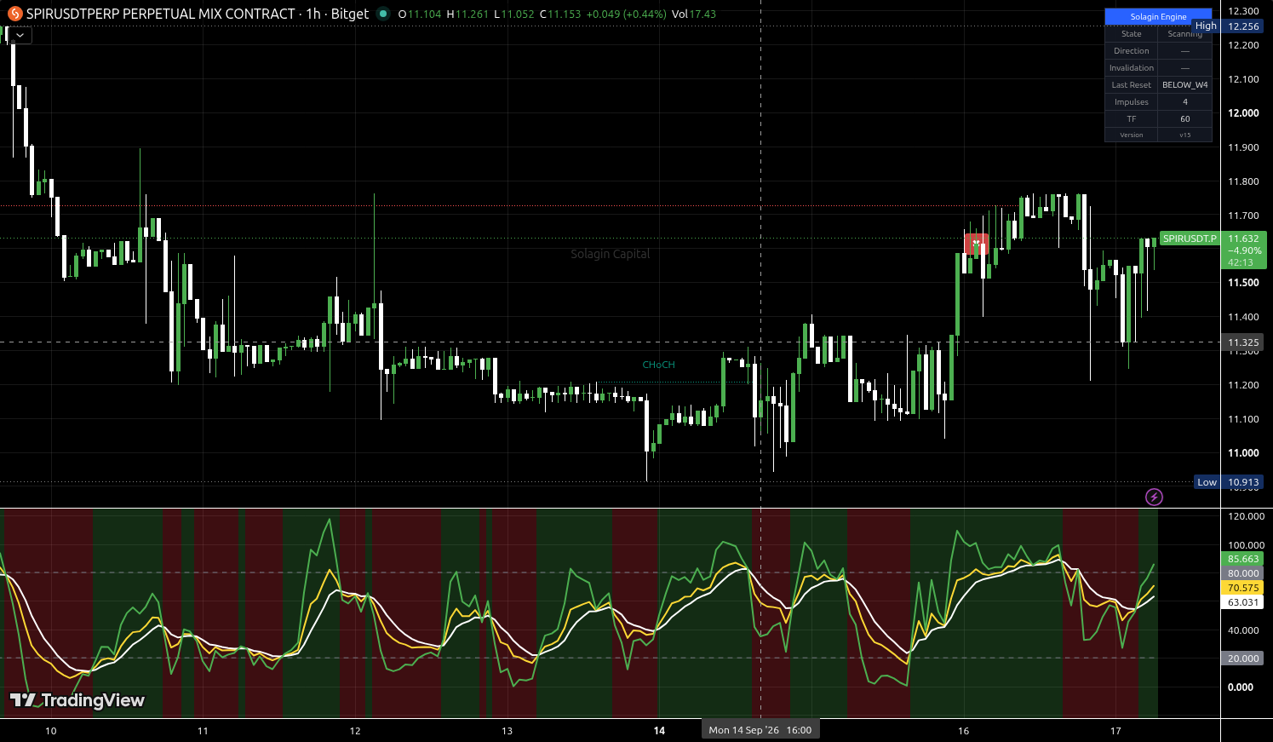Viewport: 1273px width, 742px height.
Task: Click the 120.000 indicator axis label
Action: (x=1246, y=516)
